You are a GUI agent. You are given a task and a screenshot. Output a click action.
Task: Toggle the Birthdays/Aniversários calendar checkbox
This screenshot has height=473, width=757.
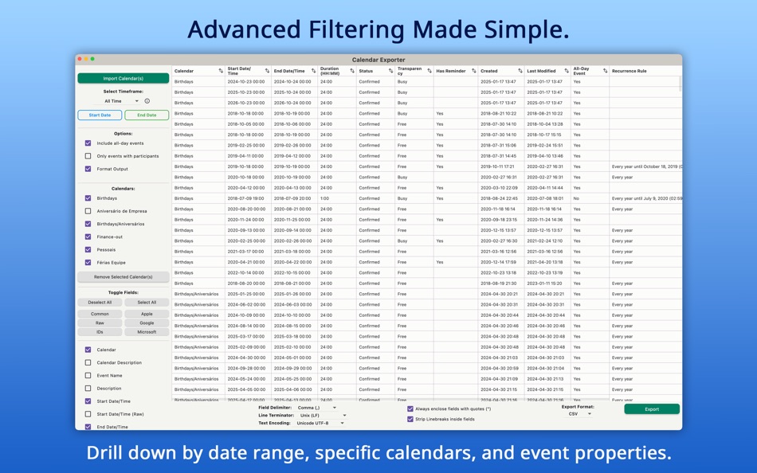(x=88, y=224)
